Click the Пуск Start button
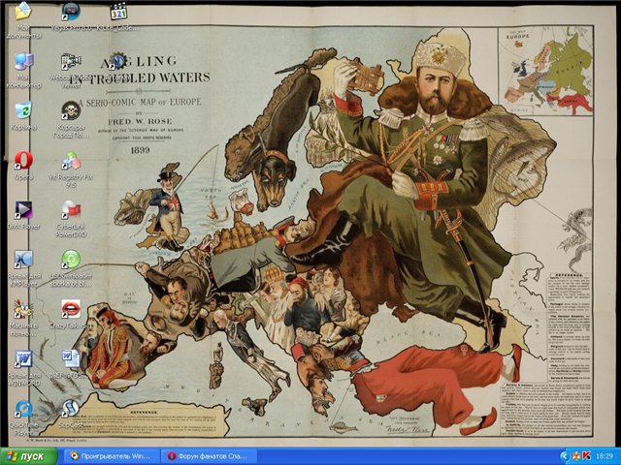 [28, 456]
